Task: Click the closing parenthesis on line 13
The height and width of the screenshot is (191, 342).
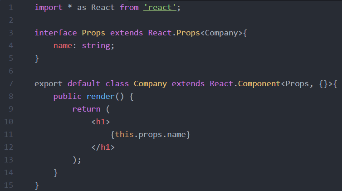Action: click(74, 160)
